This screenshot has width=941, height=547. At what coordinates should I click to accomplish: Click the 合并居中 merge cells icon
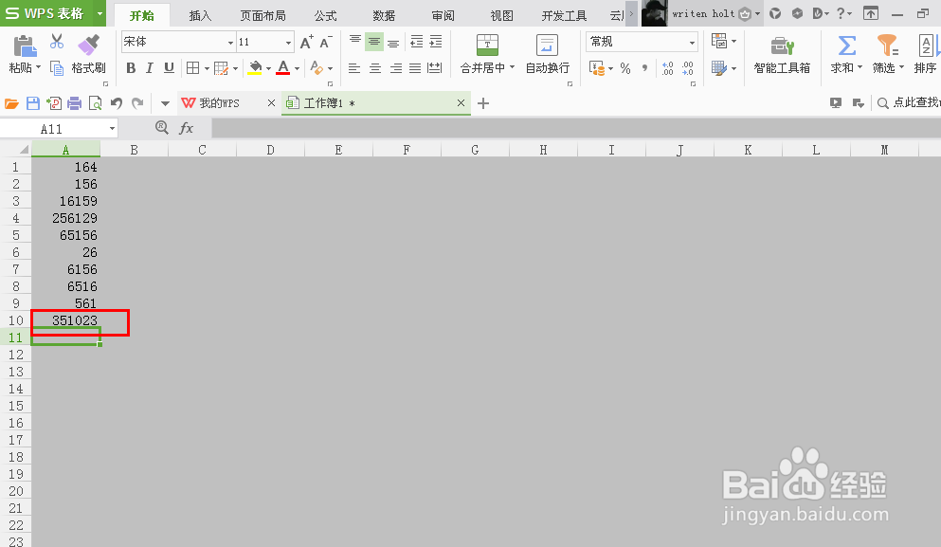tap(487, 57)
